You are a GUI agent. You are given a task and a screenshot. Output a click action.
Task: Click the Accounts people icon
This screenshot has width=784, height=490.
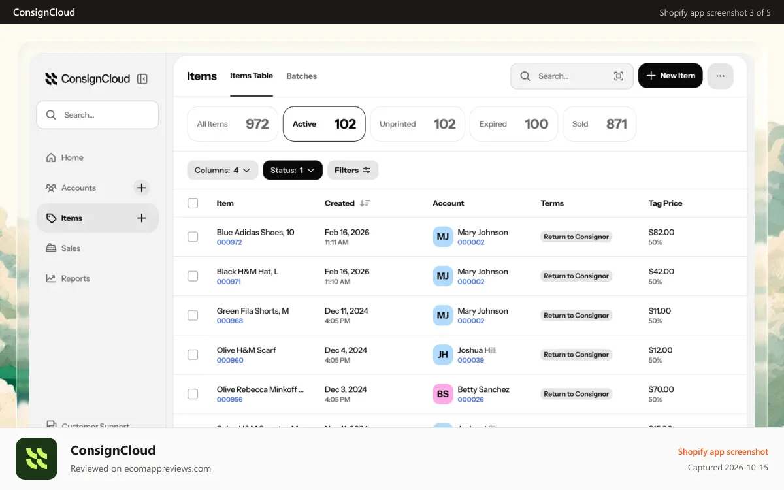click(x=51, y=188)
